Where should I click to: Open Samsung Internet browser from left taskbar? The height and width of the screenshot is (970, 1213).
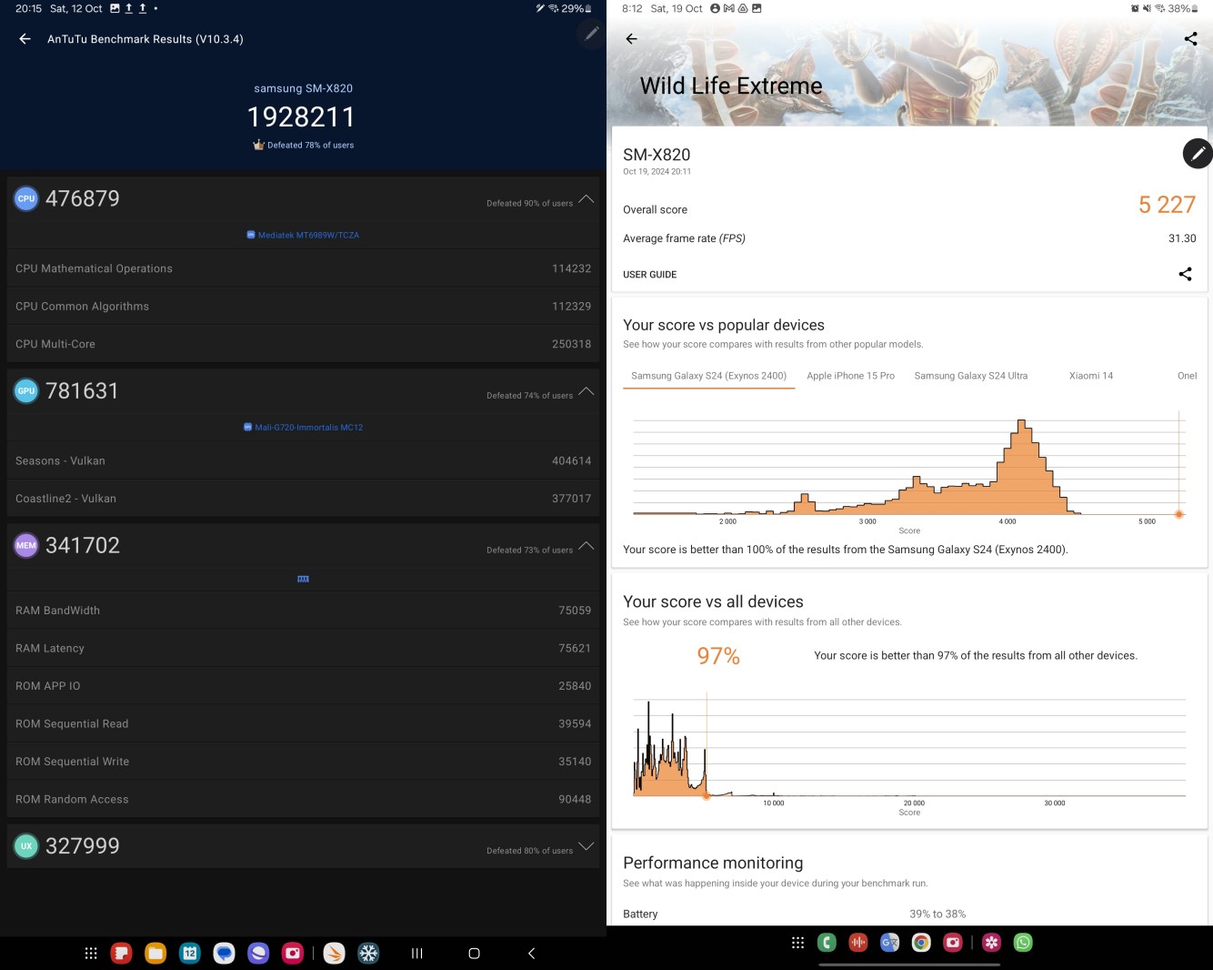[258, 953]
